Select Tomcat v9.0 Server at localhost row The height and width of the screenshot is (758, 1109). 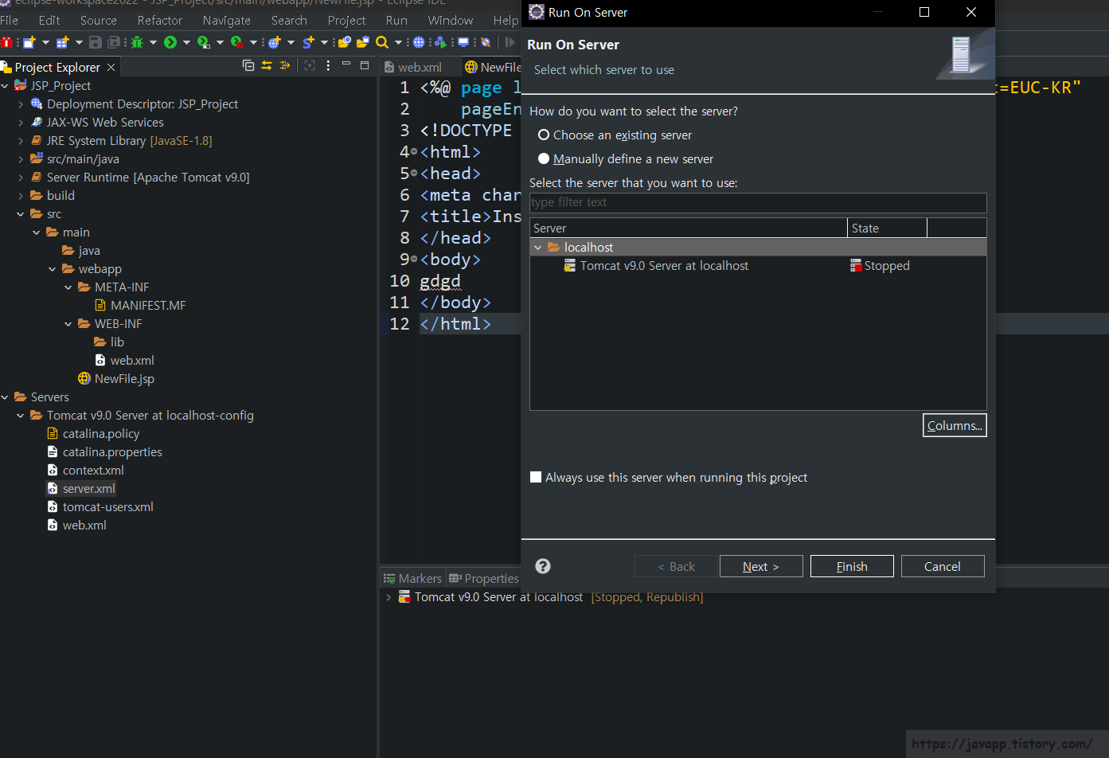tap(758, 266)
